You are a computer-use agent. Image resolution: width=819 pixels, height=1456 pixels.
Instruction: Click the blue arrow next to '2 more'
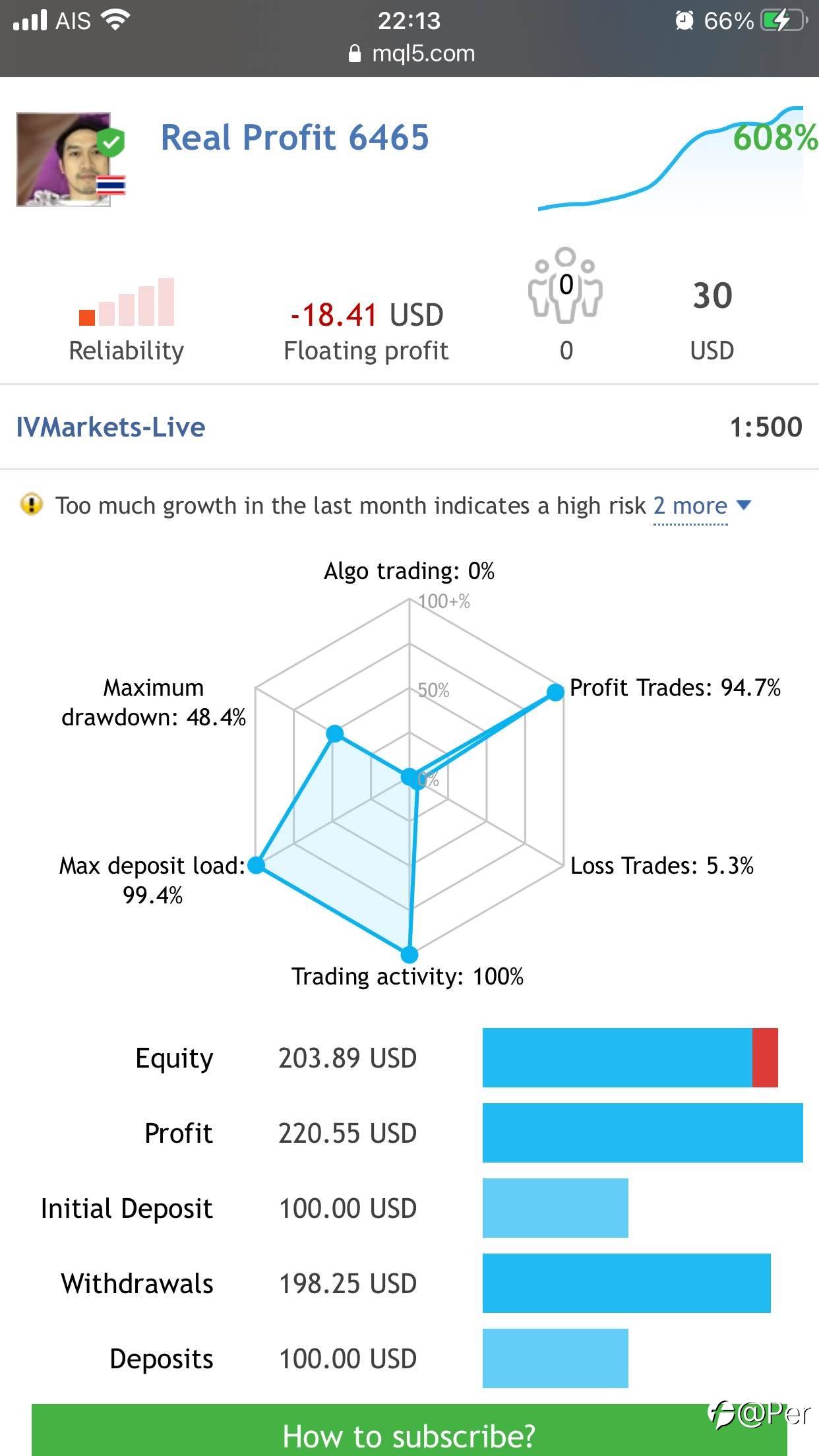tap(744, 505)
